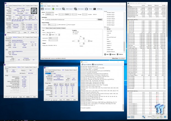Click Open Log Directory in Log Viewer
The height and width of the screenshot is (121, 171).
[x=98, y=64]
